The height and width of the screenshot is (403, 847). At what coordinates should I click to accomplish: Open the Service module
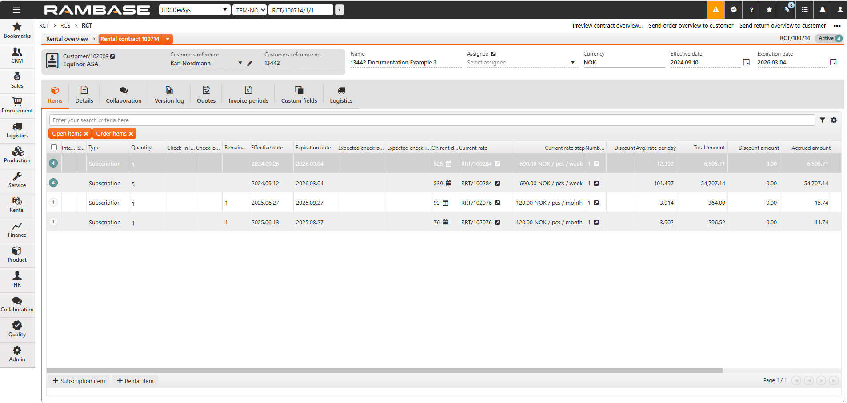coord(17,180)
